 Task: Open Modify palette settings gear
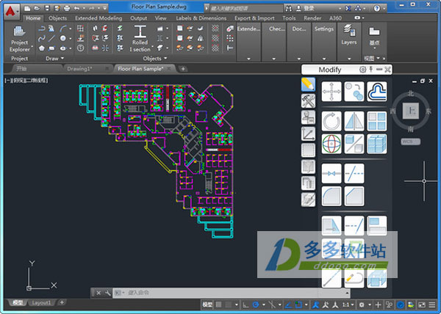click(363, 69)
